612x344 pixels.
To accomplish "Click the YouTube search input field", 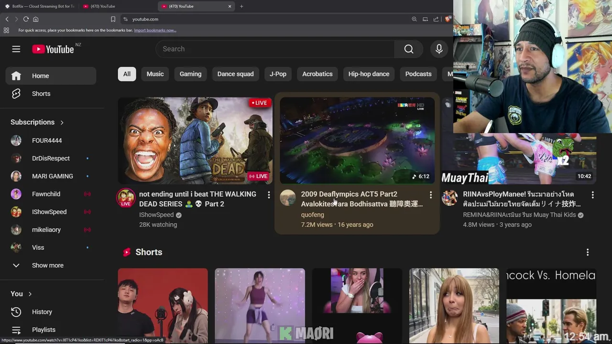I will [275, 49].
